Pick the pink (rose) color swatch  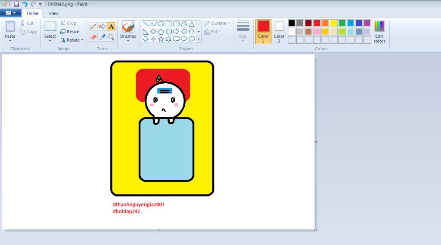coord(317,31)
